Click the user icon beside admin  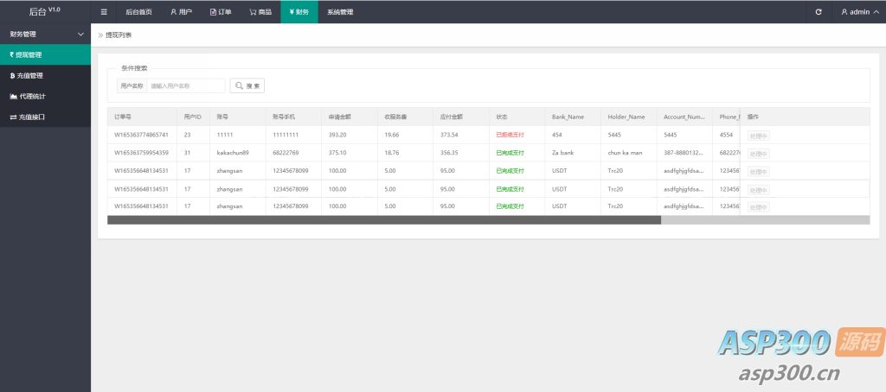(844, 12)
